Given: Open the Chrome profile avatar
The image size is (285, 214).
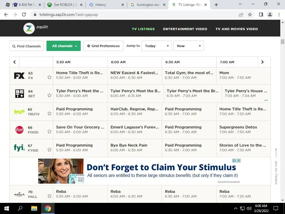Looking at the screenshot, I should pyautogui.click(x=270, y=14).
